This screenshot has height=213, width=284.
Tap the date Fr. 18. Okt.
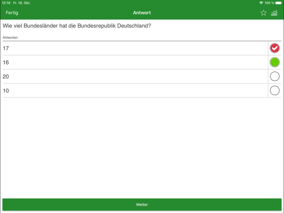pyautogui.click(x=22, y=3)
